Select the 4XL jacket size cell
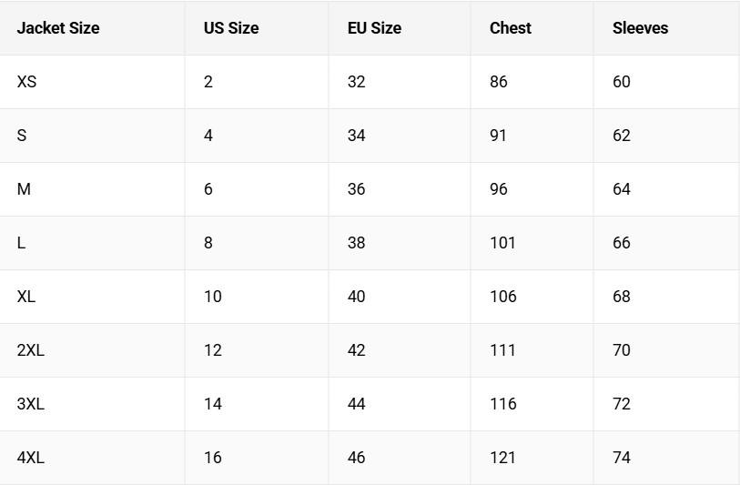 pos(31,458)
